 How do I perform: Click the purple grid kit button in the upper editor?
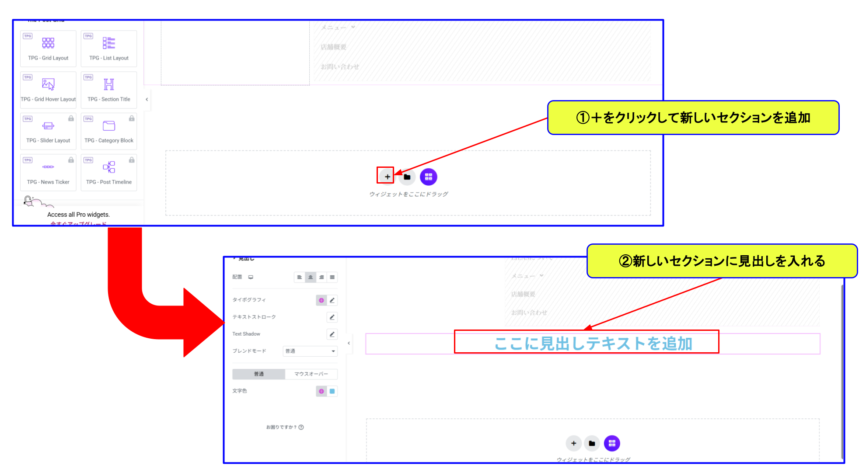pyautogui.click(x=429, y=177)
